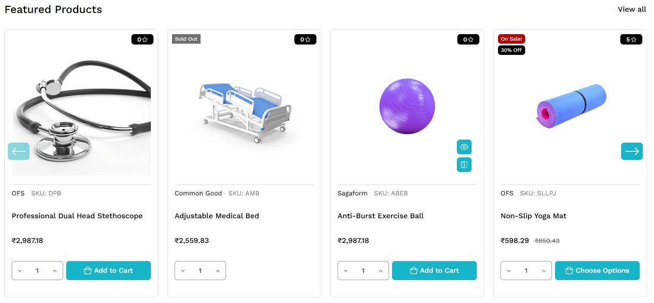Add Anti-Burst Exercise Ball to cart

coord(434,271)
